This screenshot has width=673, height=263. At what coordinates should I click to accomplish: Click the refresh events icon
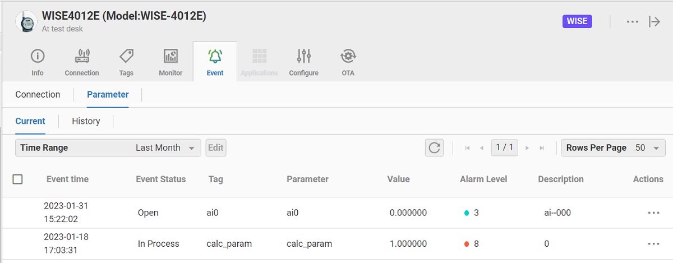click(434, 148)
